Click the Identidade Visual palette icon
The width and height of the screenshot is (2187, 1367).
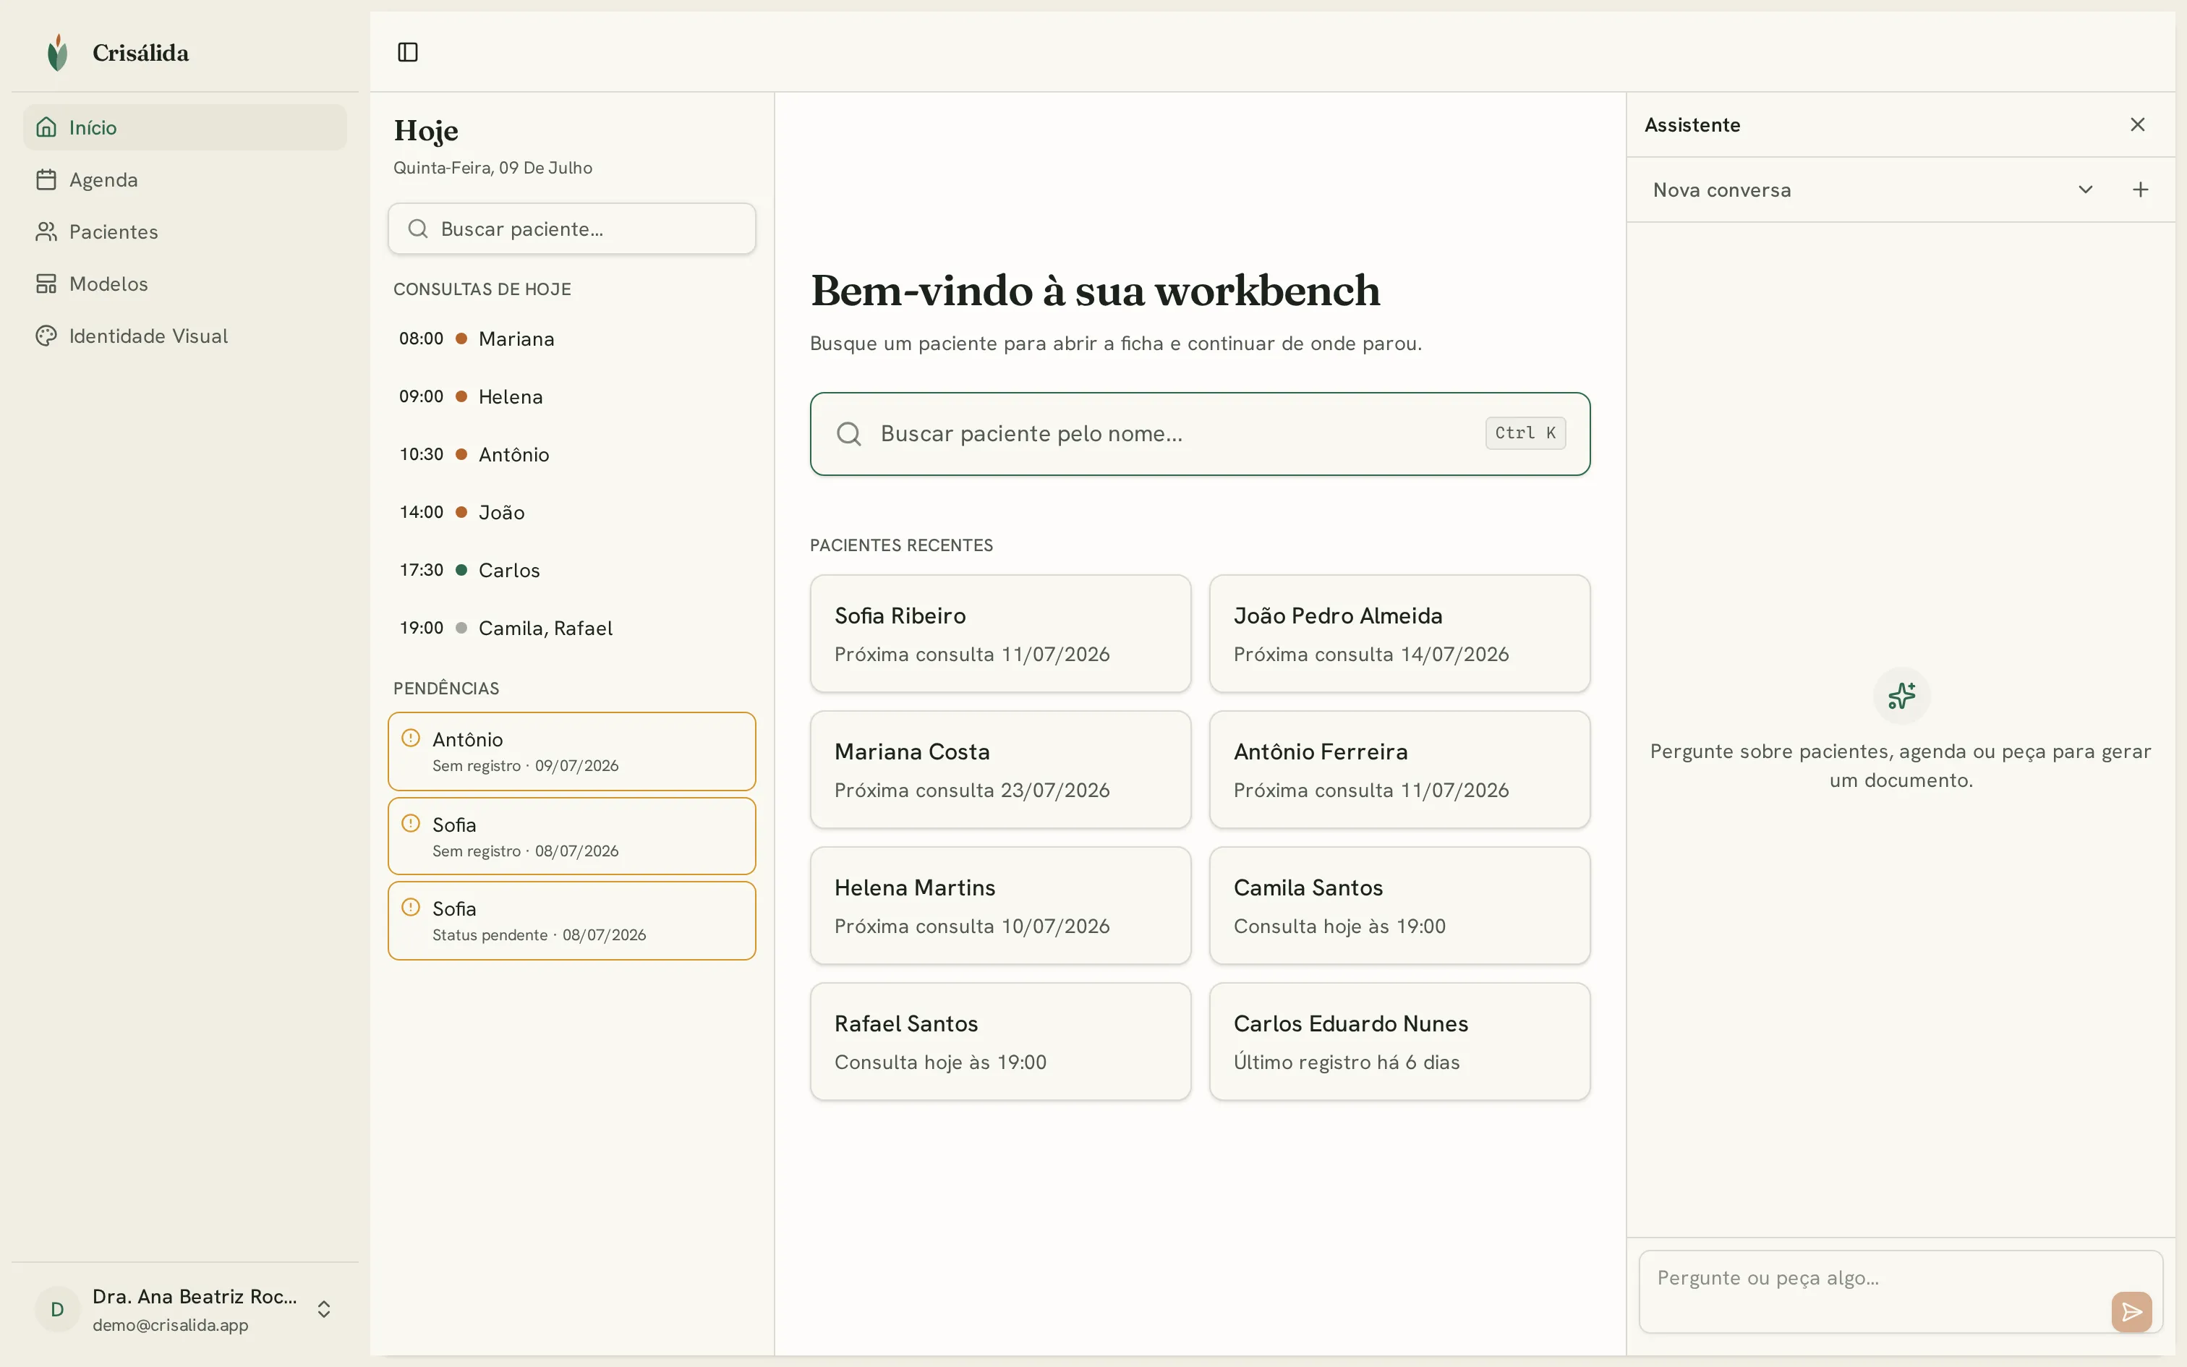point(46,336)
